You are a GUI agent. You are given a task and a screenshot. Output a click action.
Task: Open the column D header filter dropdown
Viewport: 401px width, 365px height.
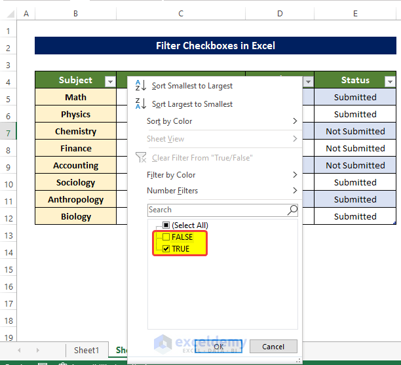click(308, 82)
